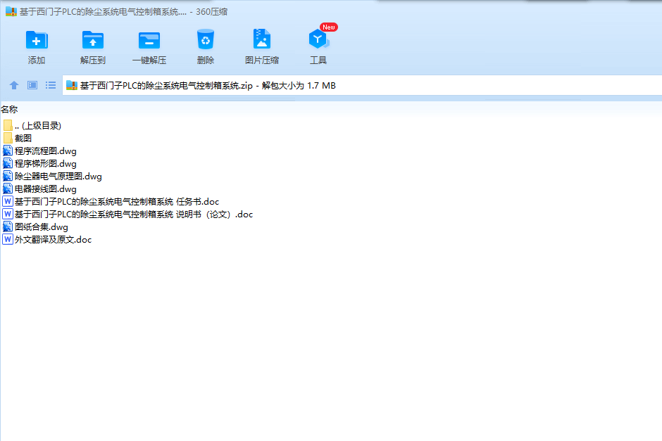Click the Word icon of 说明书（论文）.doc
This screenshot has width=662, height=441.
8,214
